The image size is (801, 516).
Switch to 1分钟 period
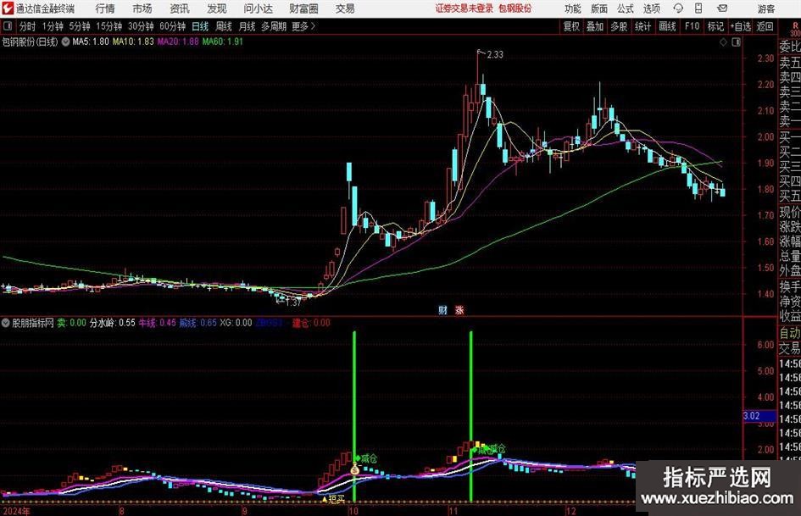coord(53,26)
